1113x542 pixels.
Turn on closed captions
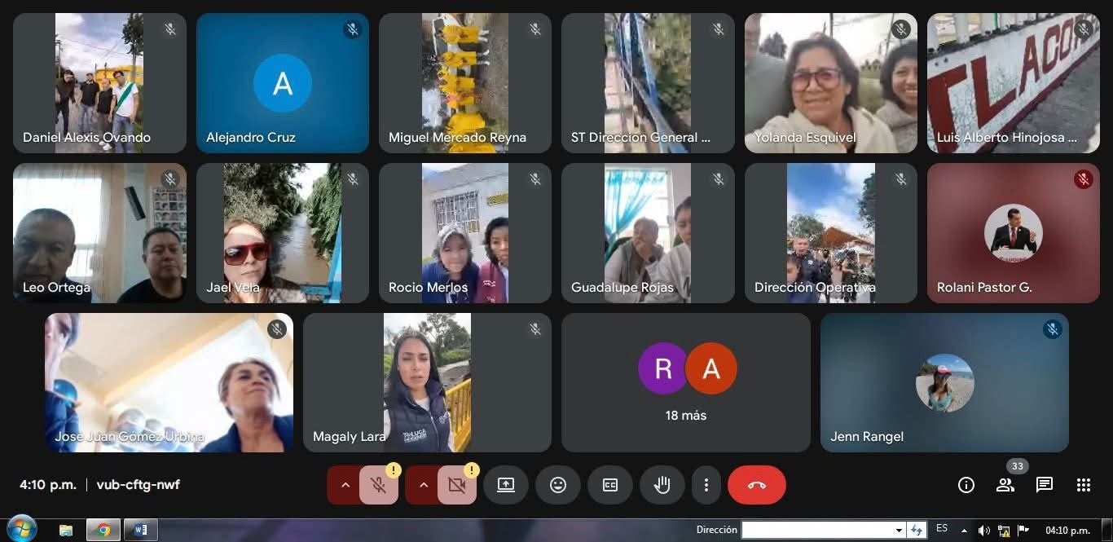[x=610, y=485]
